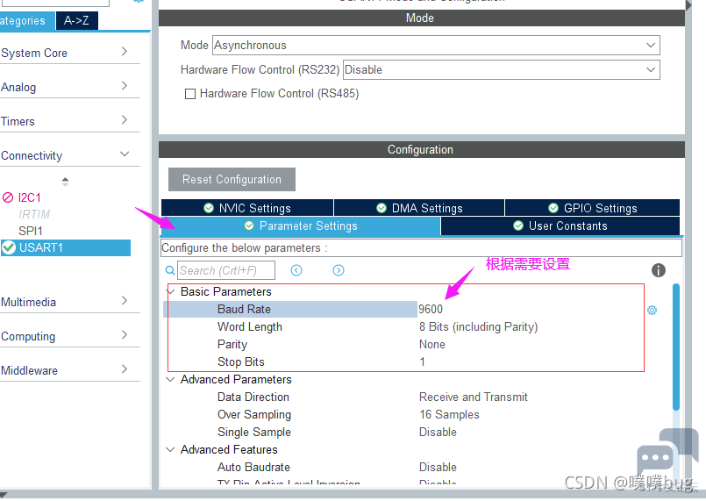Click the Baud Rate value 9600
Viewport: 706px width, 501px height.
pyautogui.click(x=431, y=309)
